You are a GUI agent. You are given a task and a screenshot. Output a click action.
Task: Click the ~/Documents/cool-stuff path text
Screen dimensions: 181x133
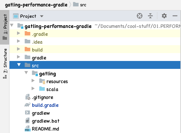pyautogui.click(x=137, y=26)
